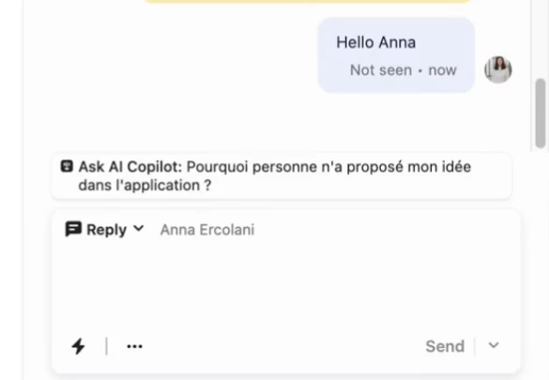Click the AI Copilot robot icon
Screen dimensions: 549x380
tap(67, 166)
